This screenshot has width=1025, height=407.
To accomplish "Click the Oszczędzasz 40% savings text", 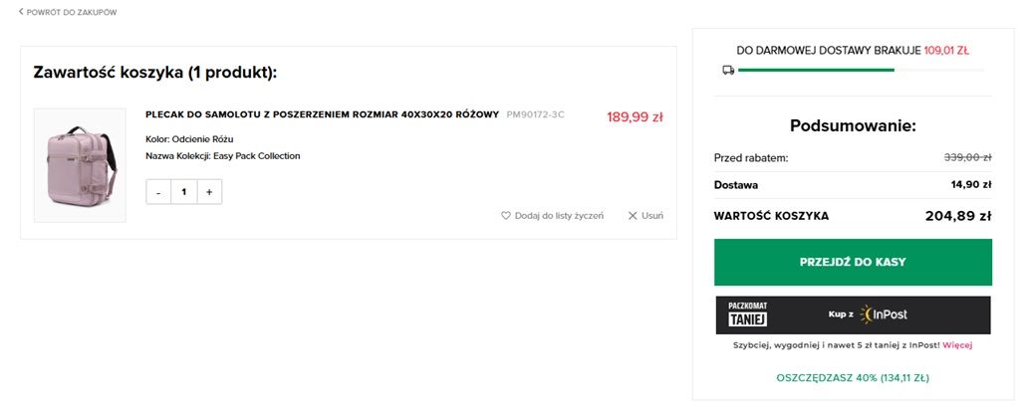I will [x=853, y=377].
